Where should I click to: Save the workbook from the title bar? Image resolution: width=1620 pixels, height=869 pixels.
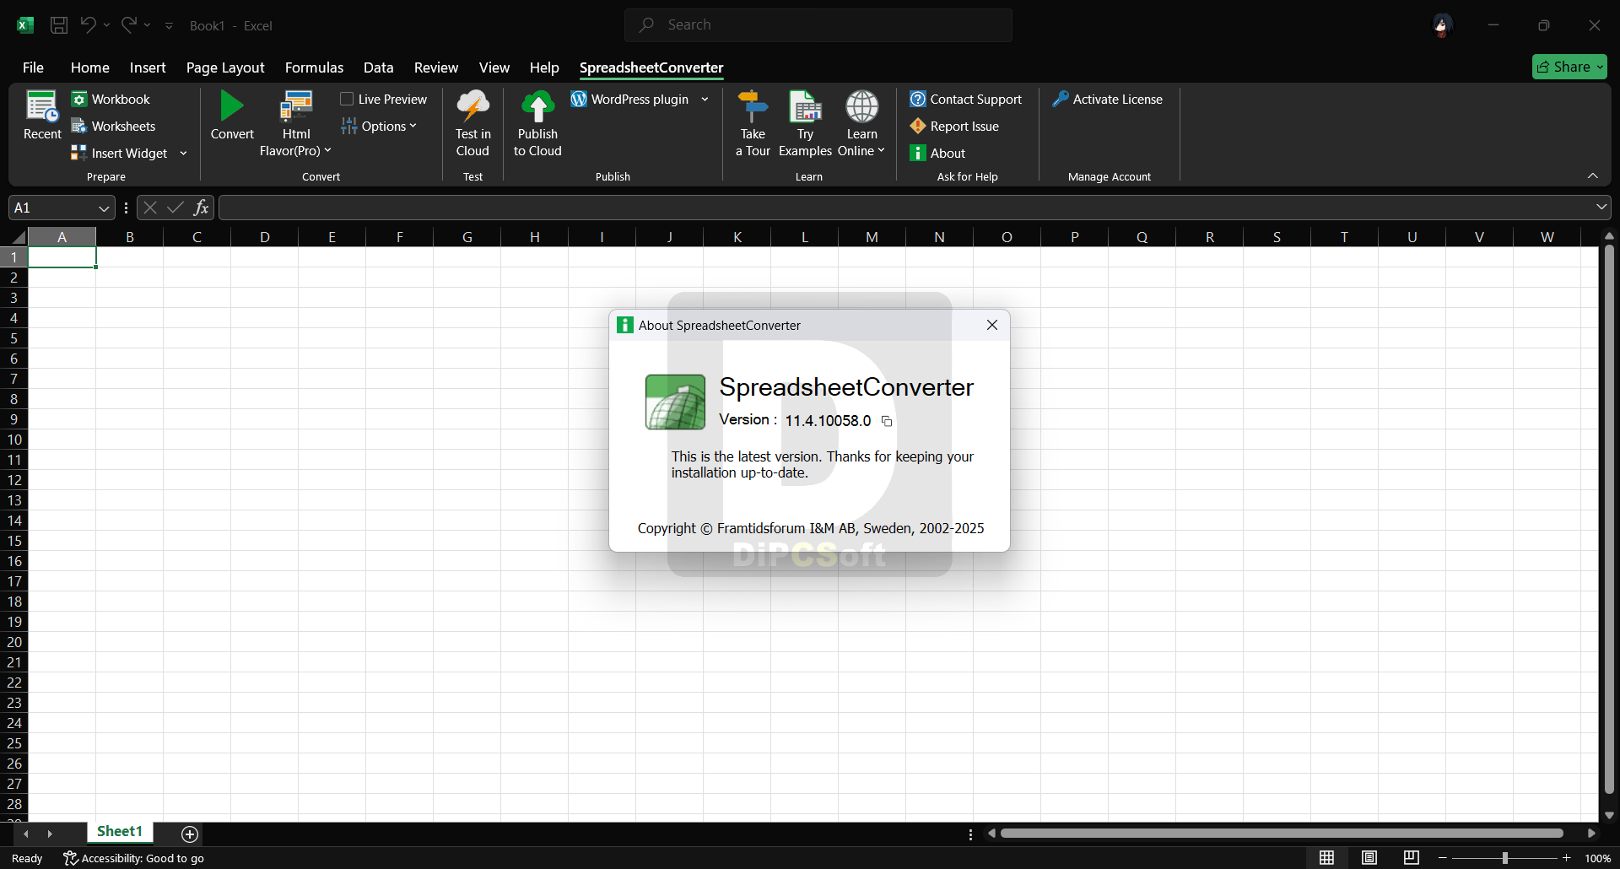[x=59, y=25]
